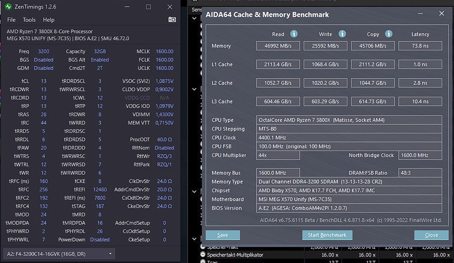Click the PowerDown value Disabled
The image size is (454, 263).
99,240
